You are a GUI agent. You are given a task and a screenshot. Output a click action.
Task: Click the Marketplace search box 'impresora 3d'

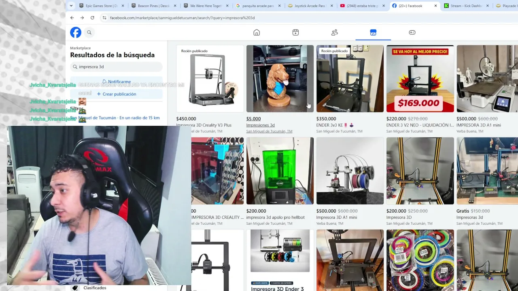pyautogui.click(x=116, y=67)
